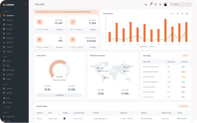This screenshot has width=197, height=123.
Task: Click the Customer Name column header
Action: pos(79,113)
